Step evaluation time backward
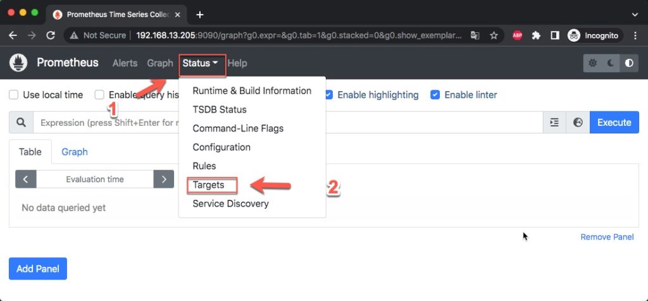This screenshot has height=301, width=648. (25, 179)
